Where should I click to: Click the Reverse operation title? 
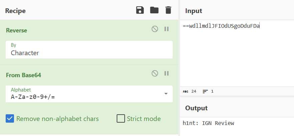point(17,30)
